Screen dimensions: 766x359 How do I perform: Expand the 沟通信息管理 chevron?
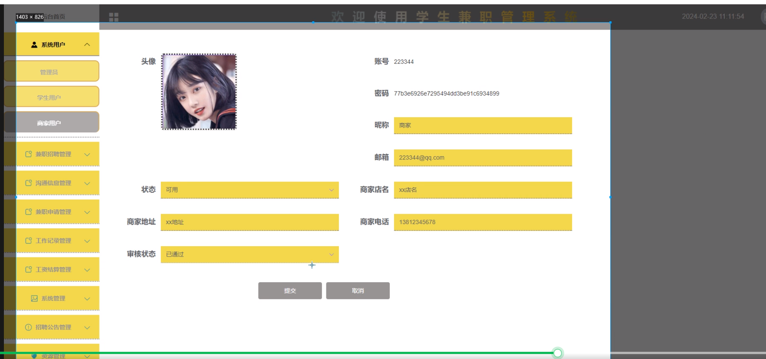[x=87, y=183]
